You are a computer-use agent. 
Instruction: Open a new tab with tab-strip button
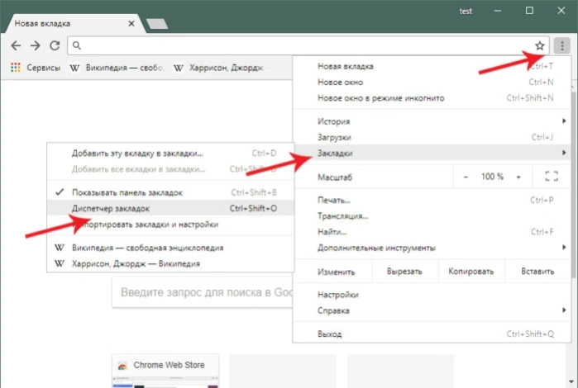point(157,24)
